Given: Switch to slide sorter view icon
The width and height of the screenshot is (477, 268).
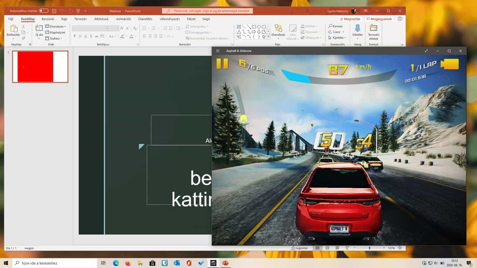Looking at the screenshot, I should pyautogui.click(x=327, y=248).
